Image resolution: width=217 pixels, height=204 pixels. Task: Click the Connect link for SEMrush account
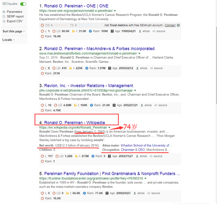[x=170, y=25]
